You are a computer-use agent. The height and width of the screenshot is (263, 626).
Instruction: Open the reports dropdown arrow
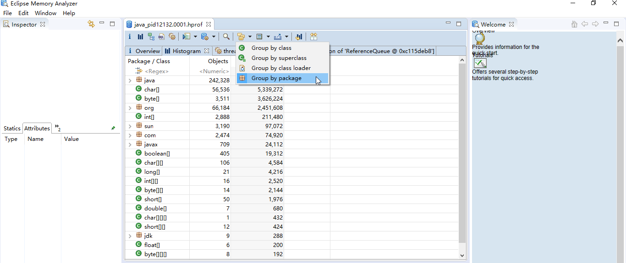pos(195,37)
